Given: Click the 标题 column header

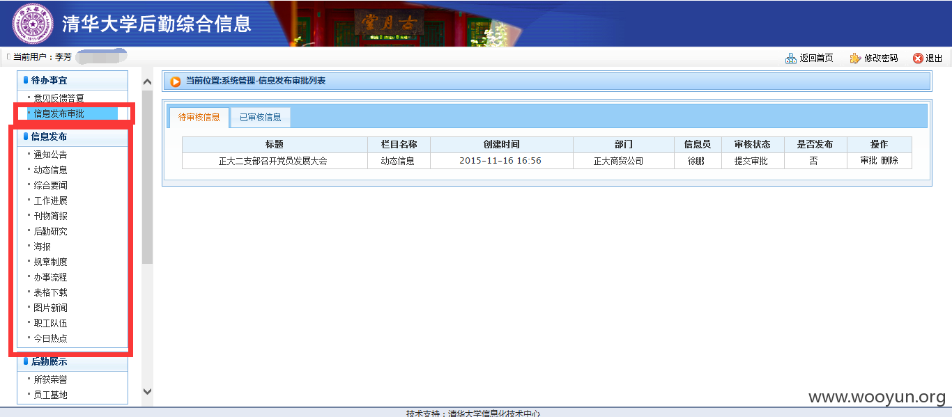Looking at the screenshot, I should point(275,144).
